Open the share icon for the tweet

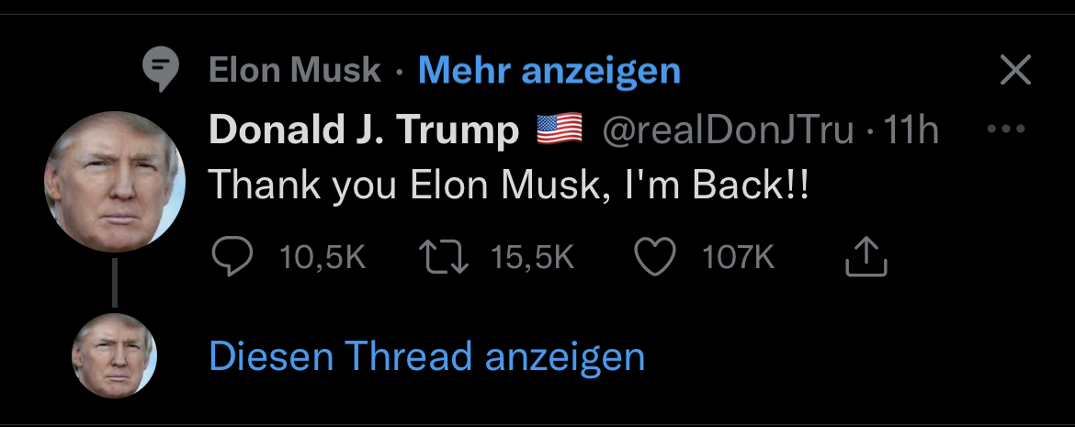click(866, 257)
